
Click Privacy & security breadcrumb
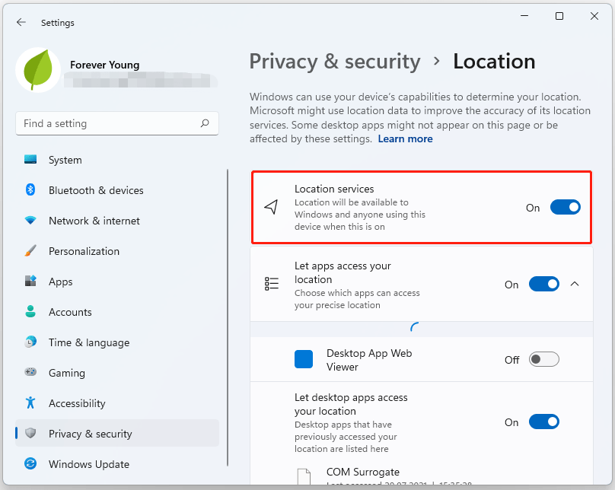pos(335,62)
